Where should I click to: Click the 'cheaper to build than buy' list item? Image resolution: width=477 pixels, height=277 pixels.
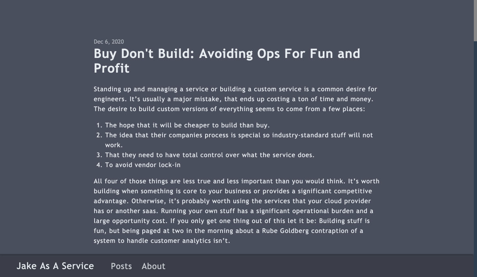point(187,125)
